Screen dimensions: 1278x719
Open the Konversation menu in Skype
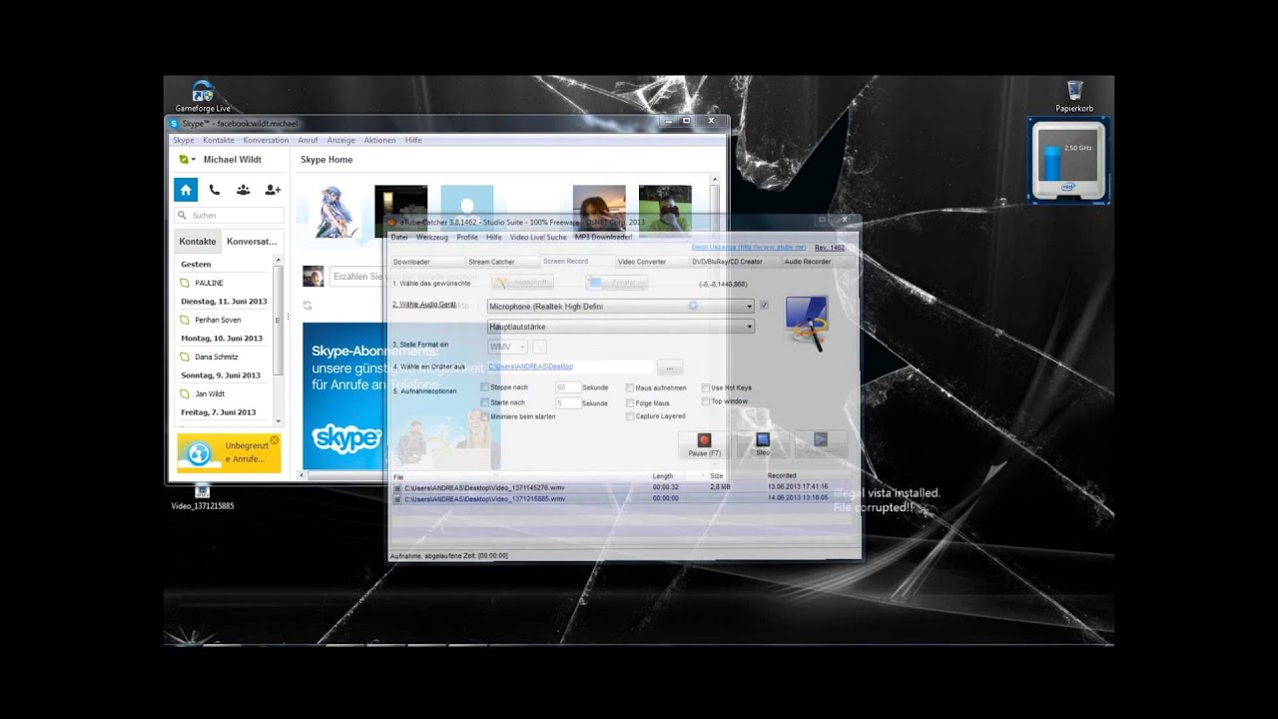pos(266,141)
